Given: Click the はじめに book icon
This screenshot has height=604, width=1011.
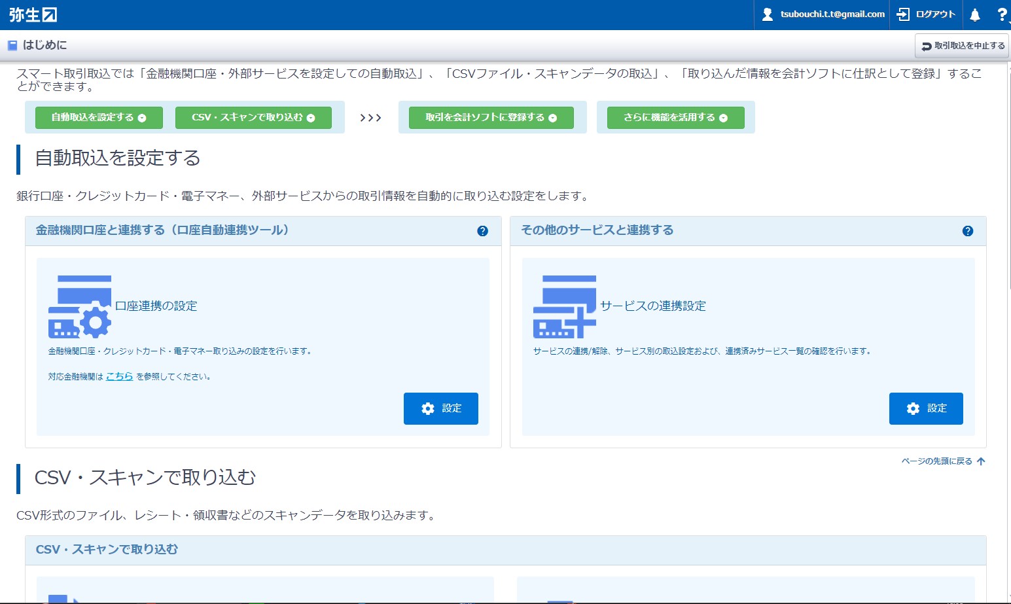Looking at the screenshot, I should click(x=12, y=45).
